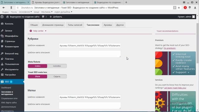199x112 pixels.
Task: Open Страницы in sidebar
Action: coord(10,41)
